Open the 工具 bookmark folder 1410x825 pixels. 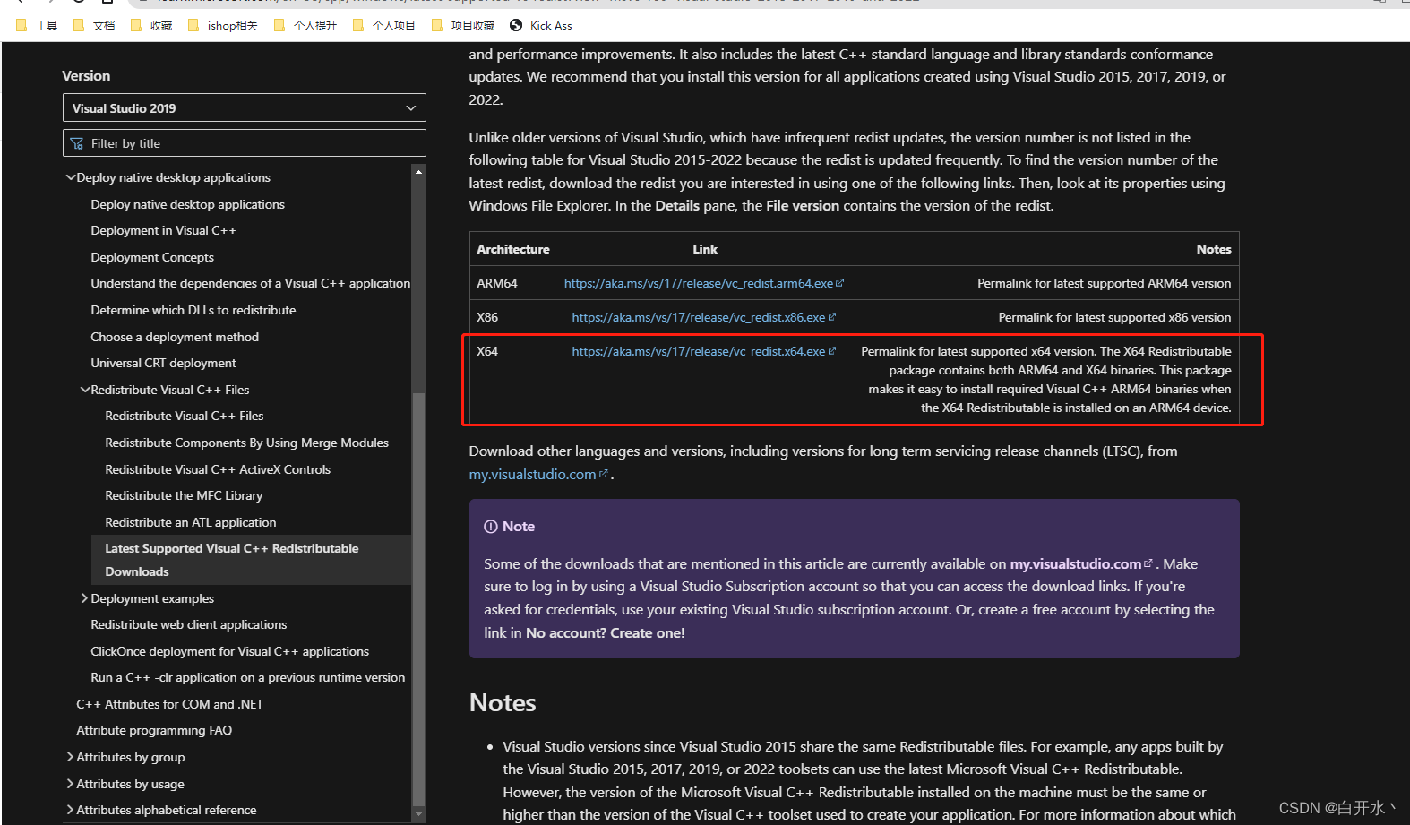coord(37,25)
